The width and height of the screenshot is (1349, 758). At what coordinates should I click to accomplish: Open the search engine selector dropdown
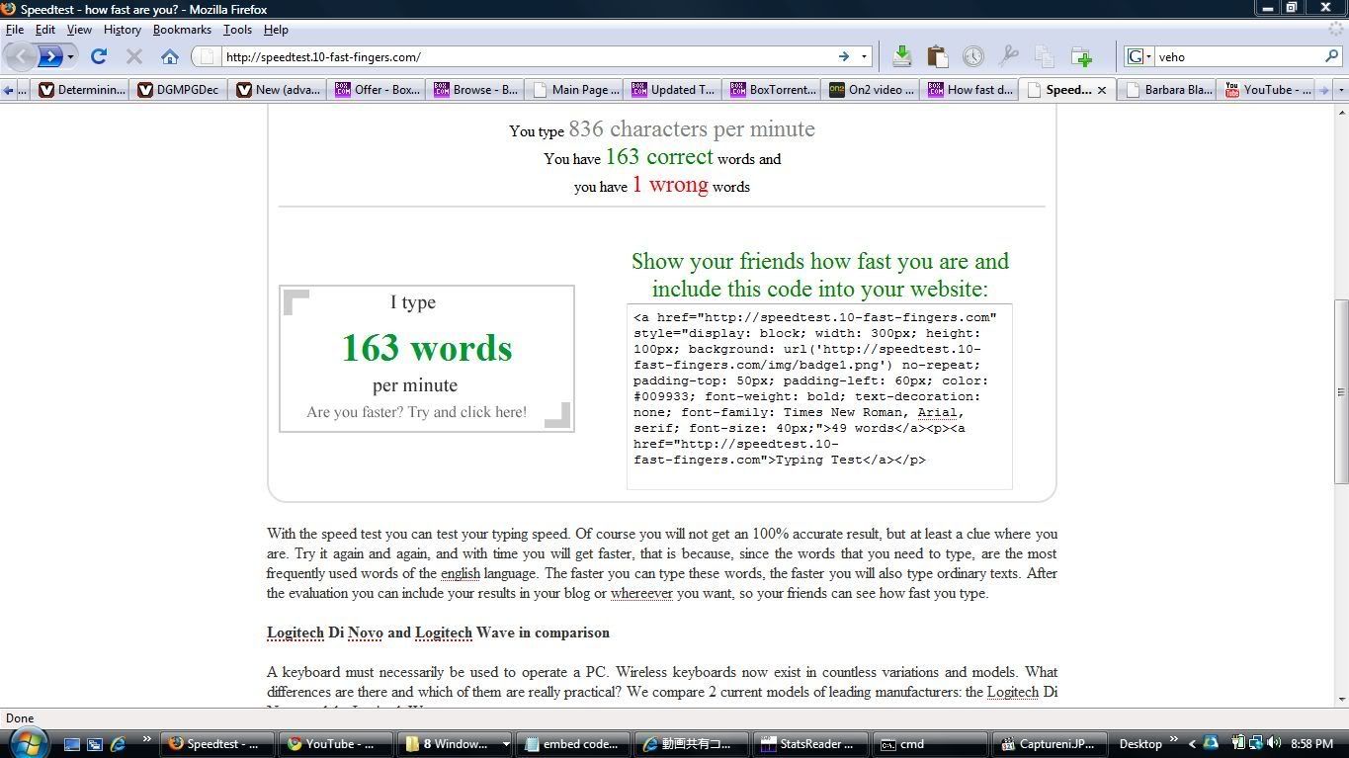click(1140, 56)
